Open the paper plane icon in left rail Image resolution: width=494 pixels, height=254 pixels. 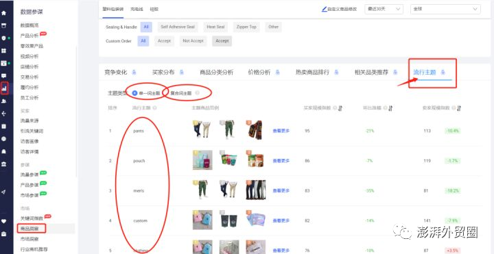point(4,192)
